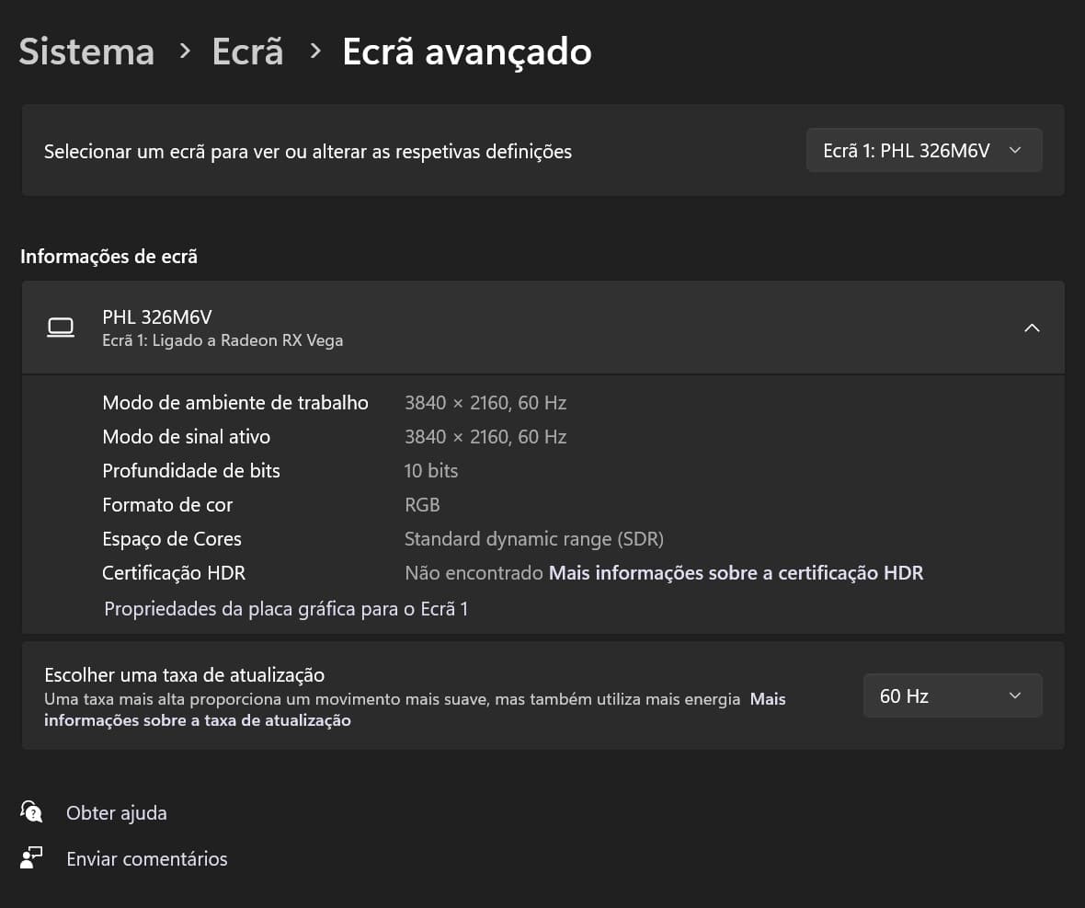Click the breadcrumb arrow after Sistema

[x=185, y=52]
